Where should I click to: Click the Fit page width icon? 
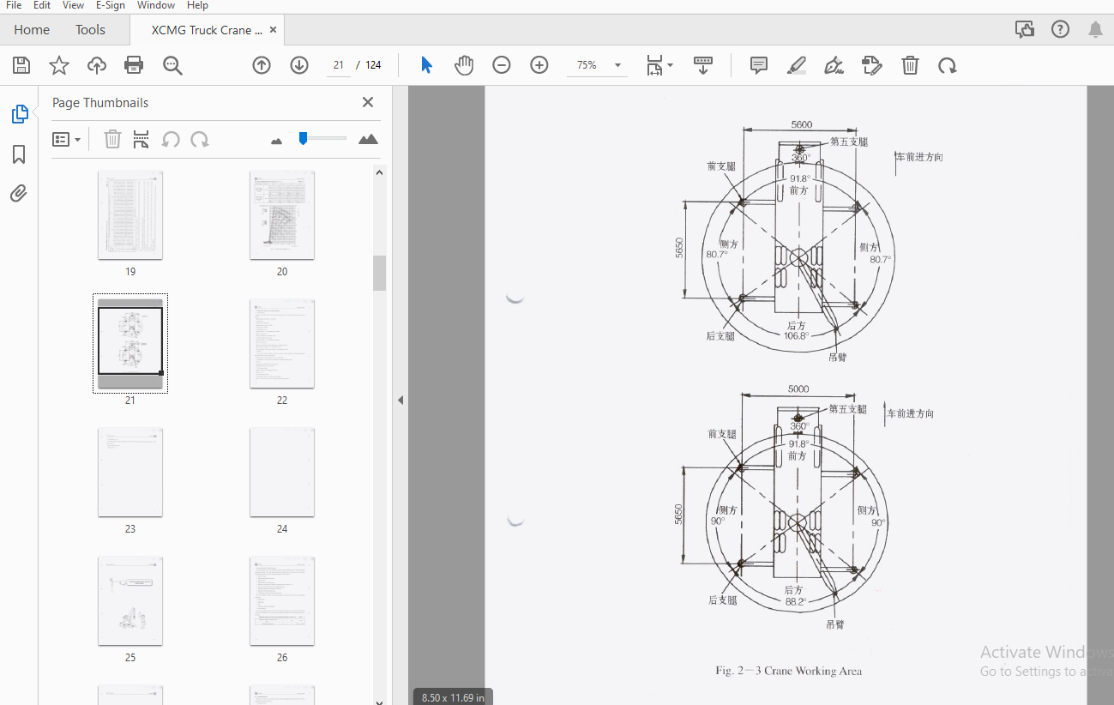point(655,65)
